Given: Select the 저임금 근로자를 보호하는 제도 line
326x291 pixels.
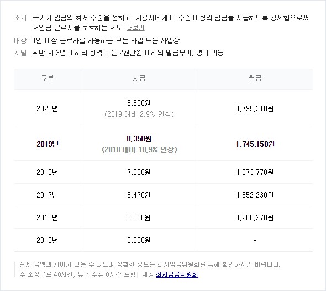Looking at the screenshot, I should tap(77, 28).
